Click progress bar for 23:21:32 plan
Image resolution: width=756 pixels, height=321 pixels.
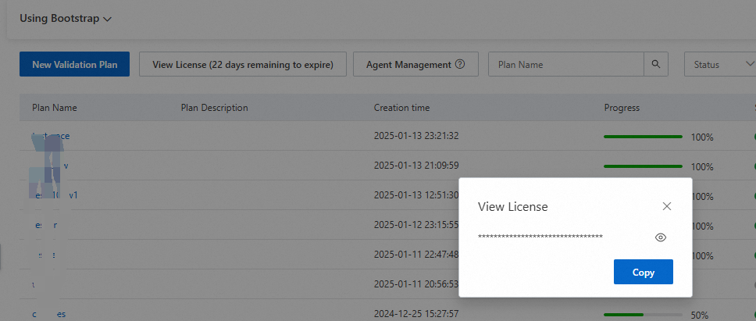click(x=643, y=137)
